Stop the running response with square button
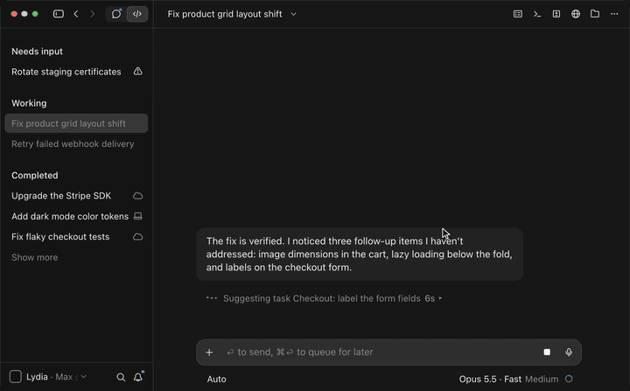The width and height of the screenshot is (630, 391). point(547,353)
